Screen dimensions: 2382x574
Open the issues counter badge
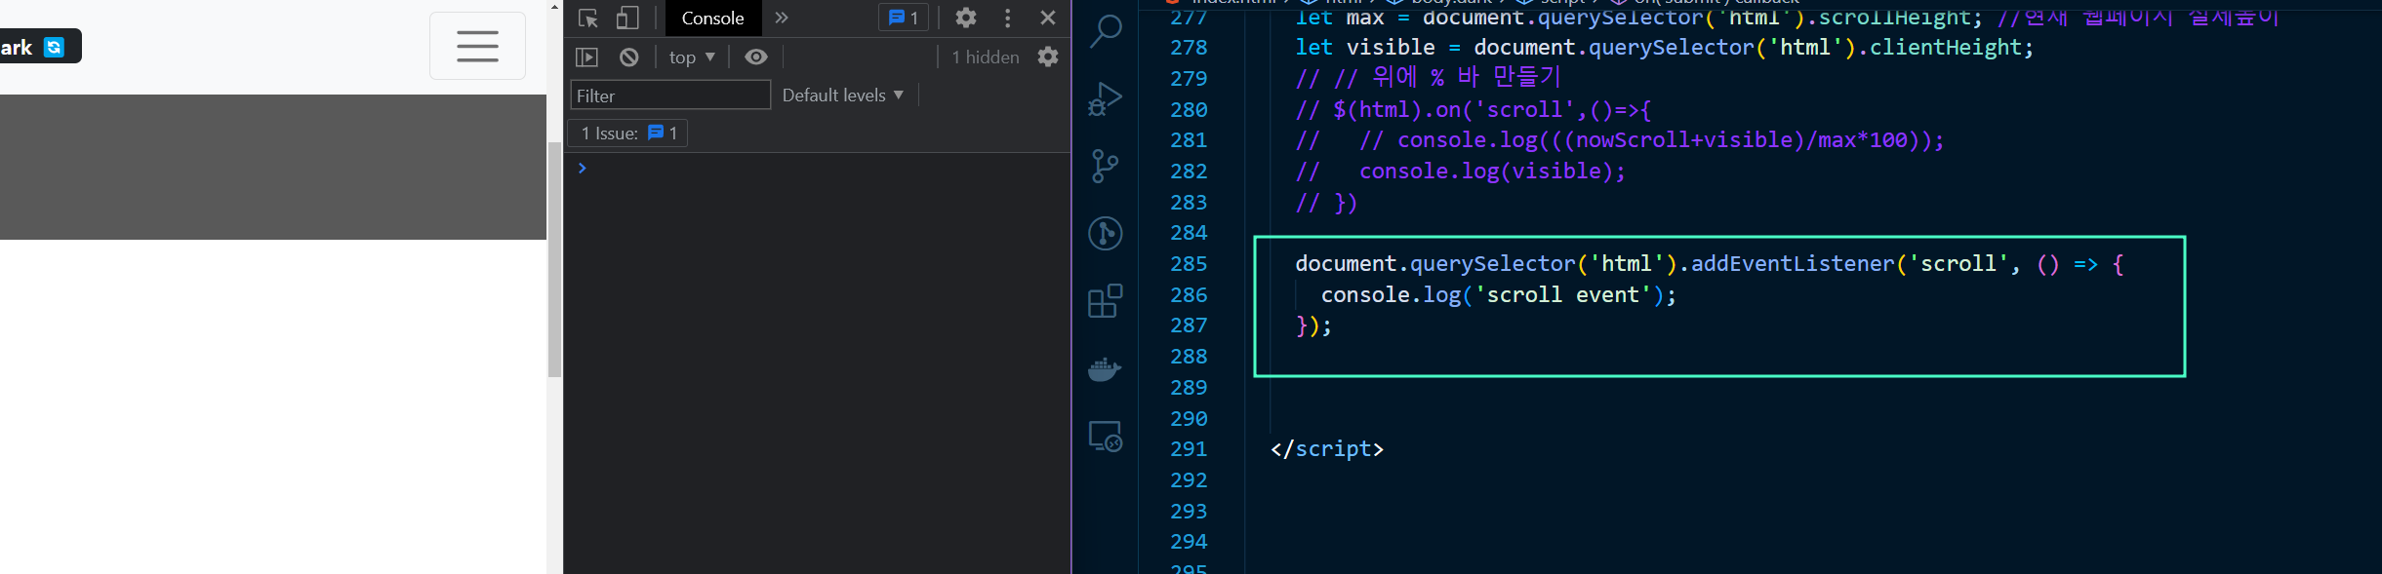pyautogui.click(x=904, y=18)
